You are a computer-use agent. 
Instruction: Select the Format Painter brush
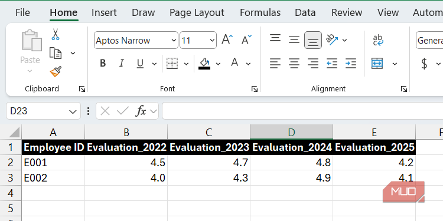click(56, 71)
